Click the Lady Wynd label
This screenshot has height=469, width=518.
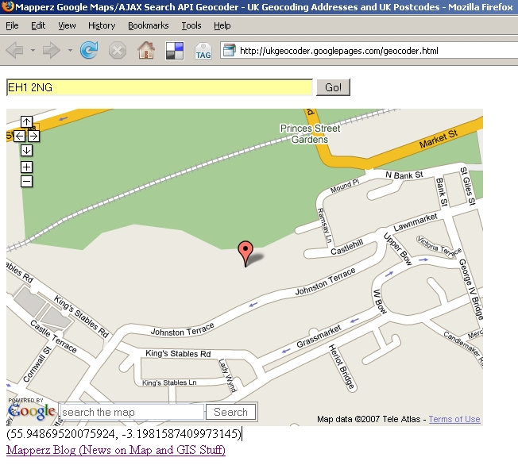tap(227, 375)
